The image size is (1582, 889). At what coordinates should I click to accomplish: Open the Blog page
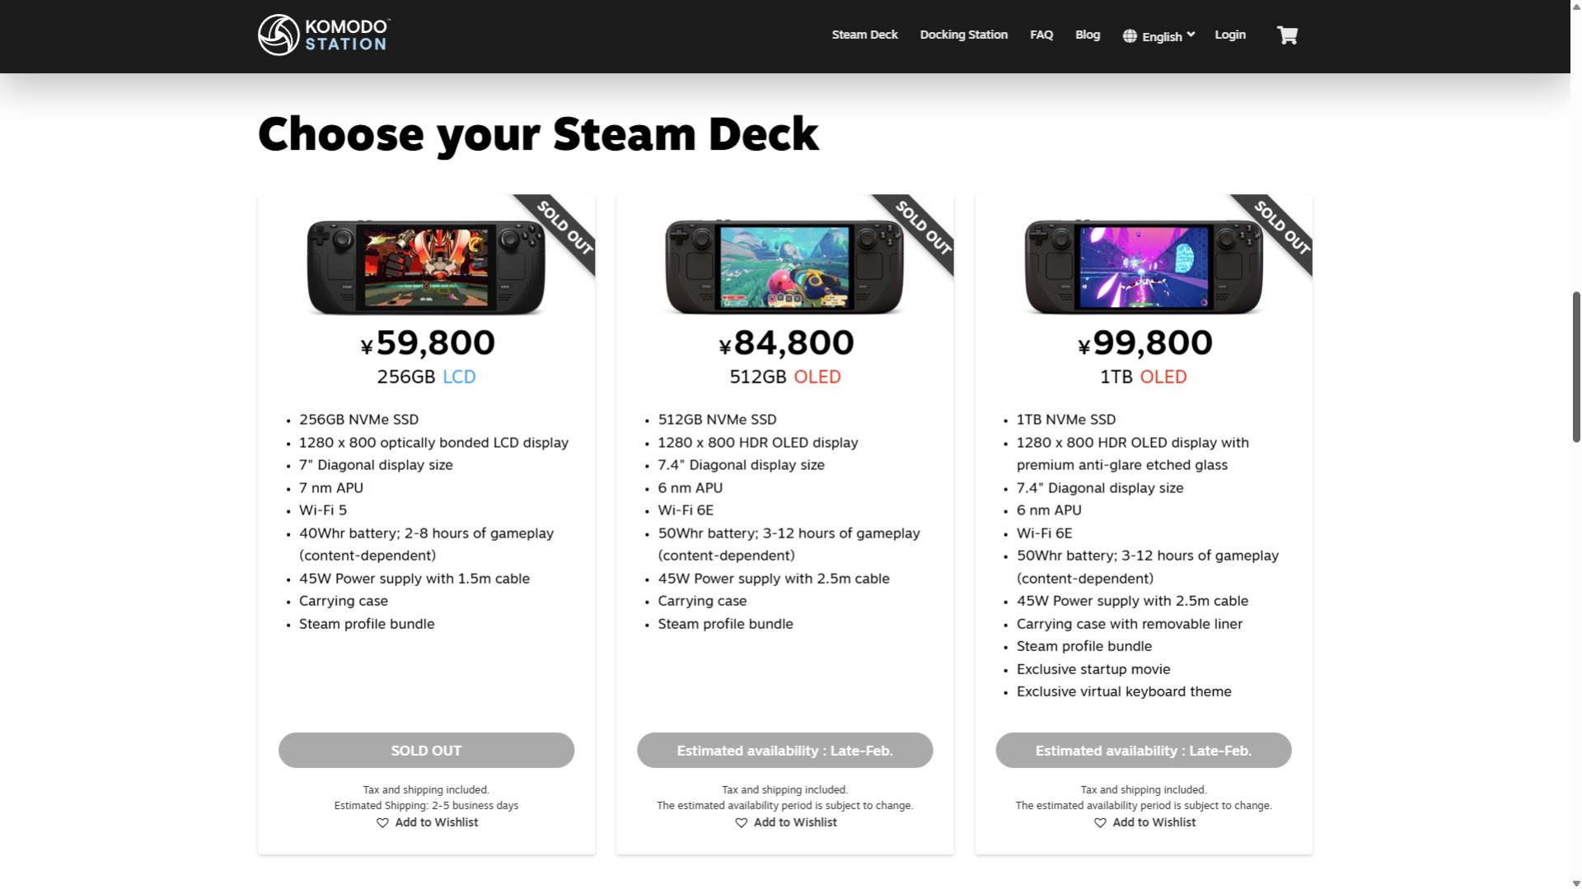point(1088,35)
